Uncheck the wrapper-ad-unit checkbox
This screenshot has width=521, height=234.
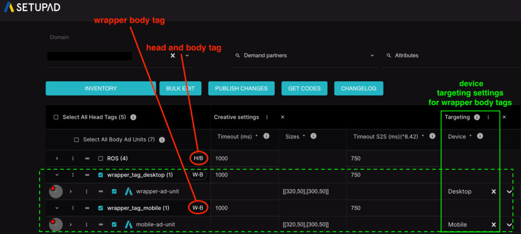114,191
